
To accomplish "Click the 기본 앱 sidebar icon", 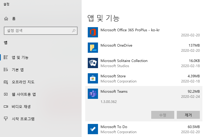I will coord(6,69).
